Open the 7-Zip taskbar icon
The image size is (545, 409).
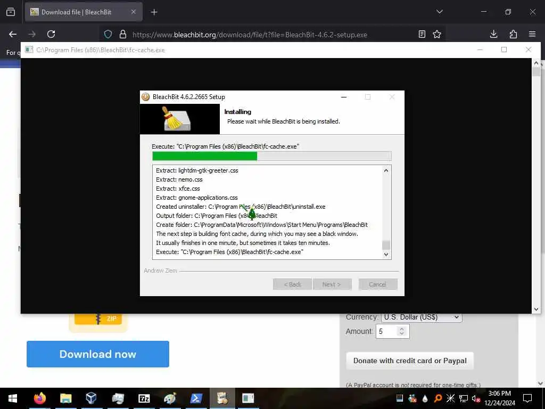pyautogui.click(x=144, y=398)
